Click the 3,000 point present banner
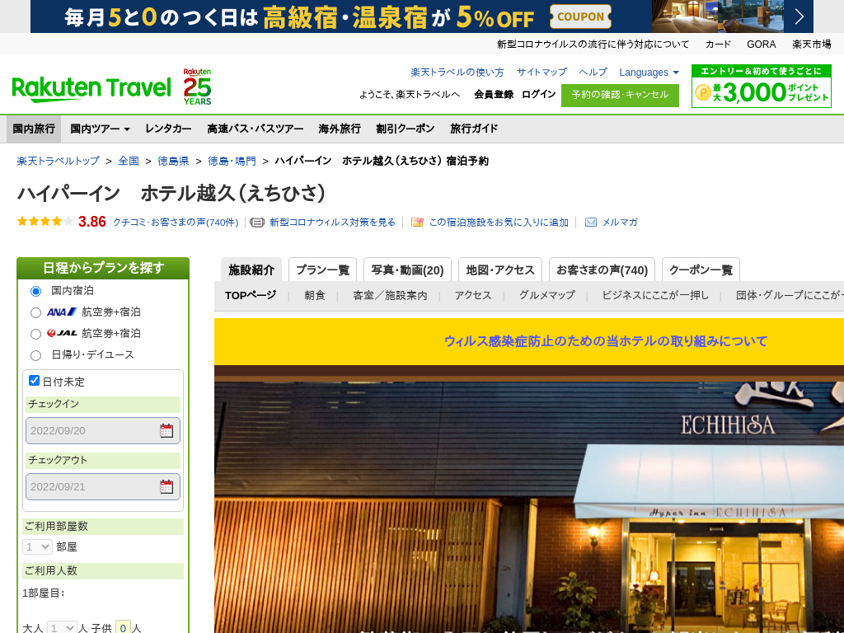This screenshot has height=633, width=844. tap(761, 87)
